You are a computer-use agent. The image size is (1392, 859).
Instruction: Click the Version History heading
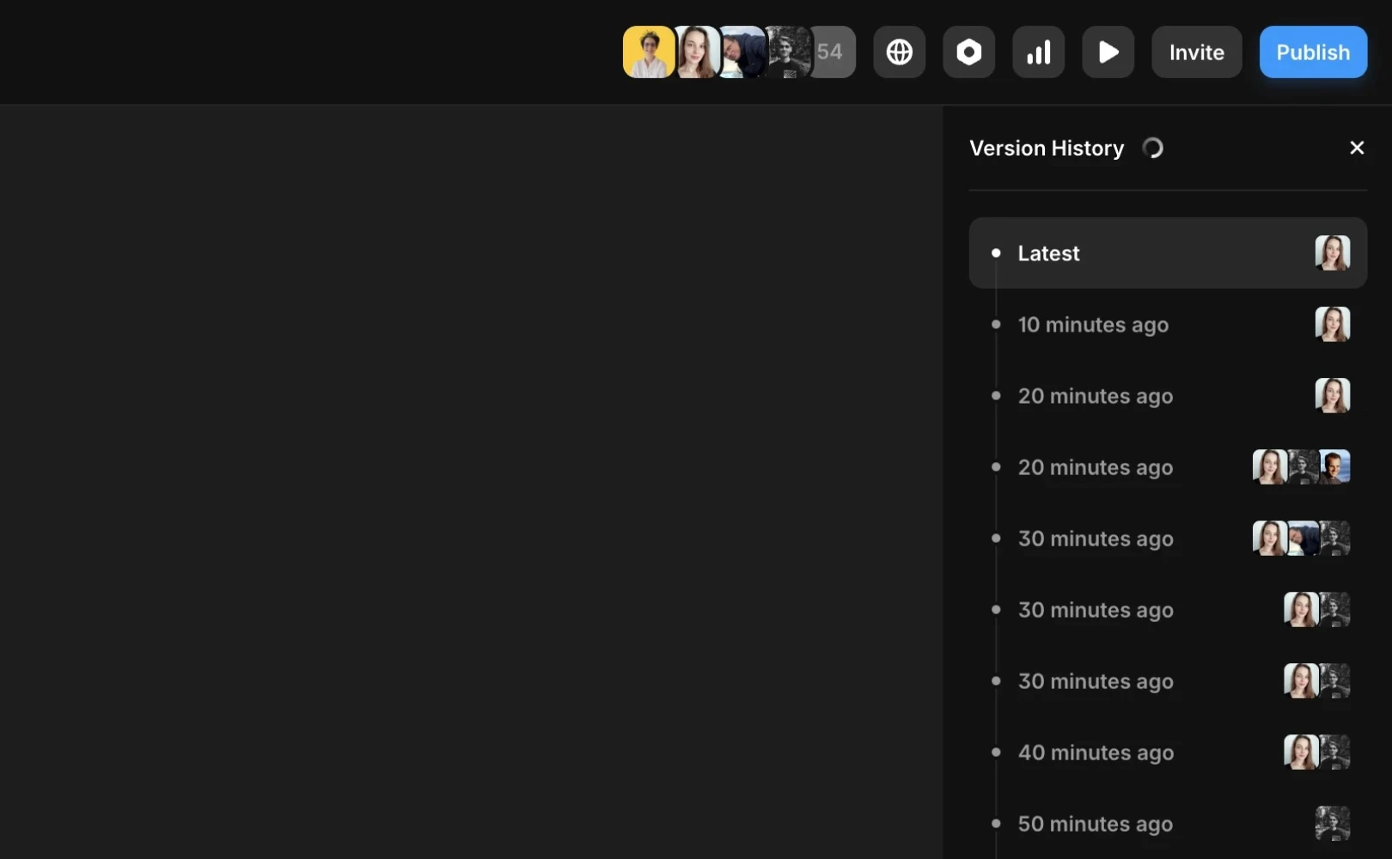pyautogui.click(x=1047, y=148)
